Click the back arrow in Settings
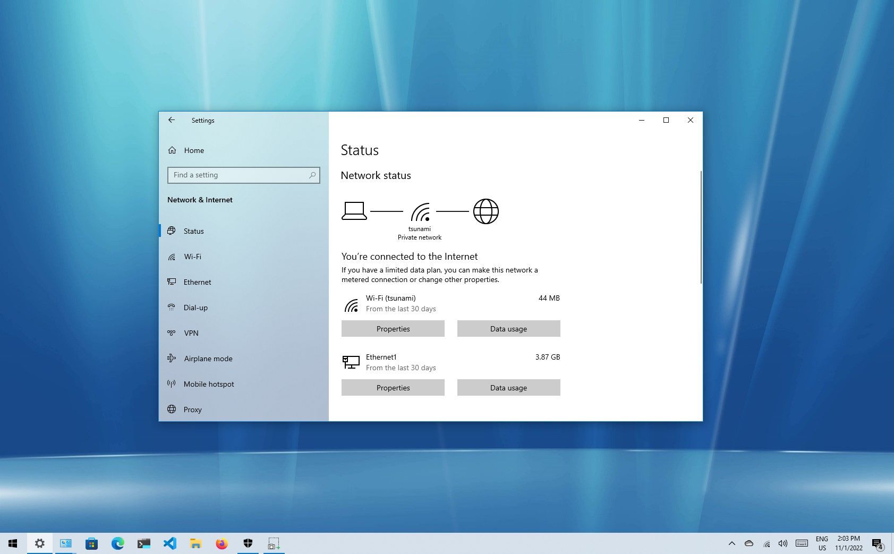The height and width of the screenshot is (554, 894). pos(171,120)
